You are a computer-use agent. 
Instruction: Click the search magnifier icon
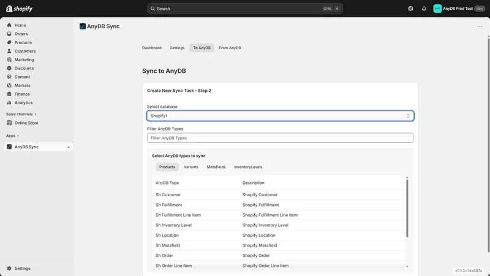coord(153,9)
